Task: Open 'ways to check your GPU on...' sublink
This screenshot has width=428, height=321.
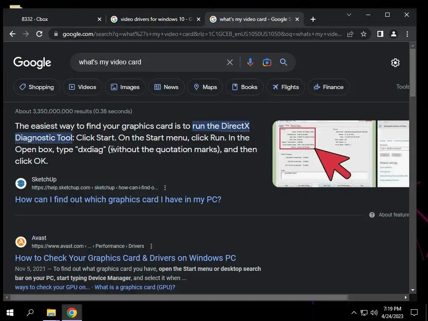Action: pos(52,287)
